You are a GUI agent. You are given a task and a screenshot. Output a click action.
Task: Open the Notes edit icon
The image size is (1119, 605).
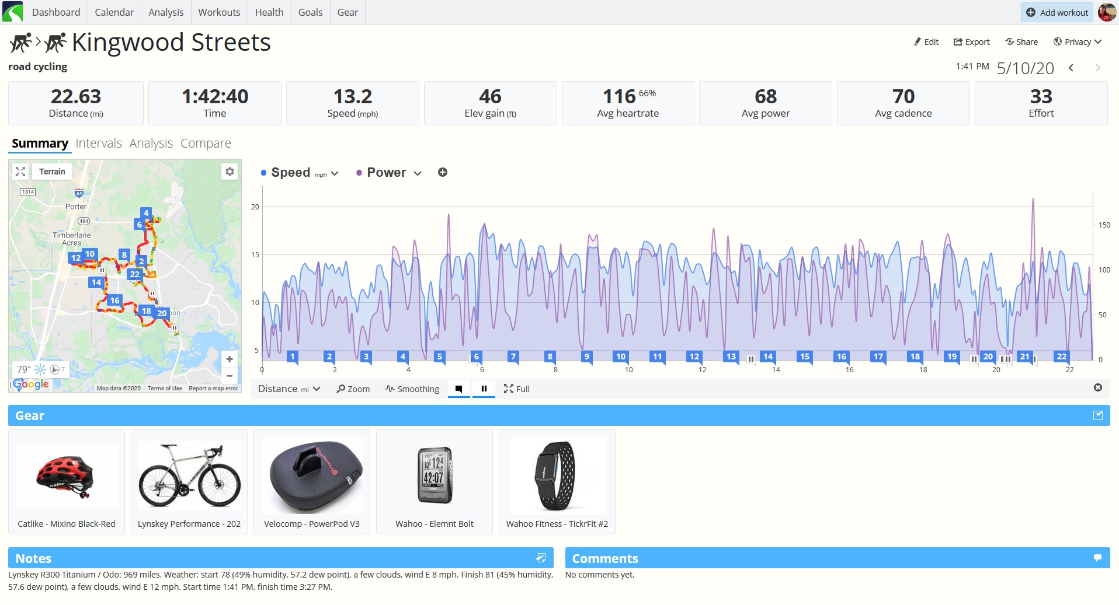click(541, 558)
